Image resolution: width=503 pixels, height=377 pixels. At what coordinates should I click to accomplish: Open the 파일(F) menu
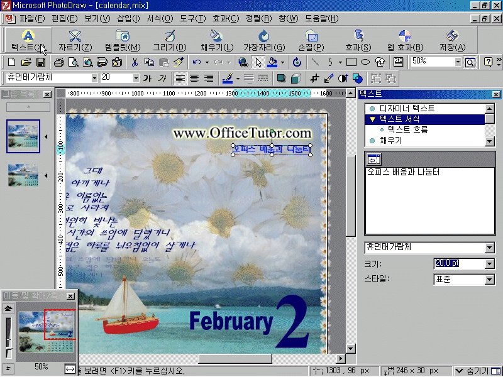32,19
